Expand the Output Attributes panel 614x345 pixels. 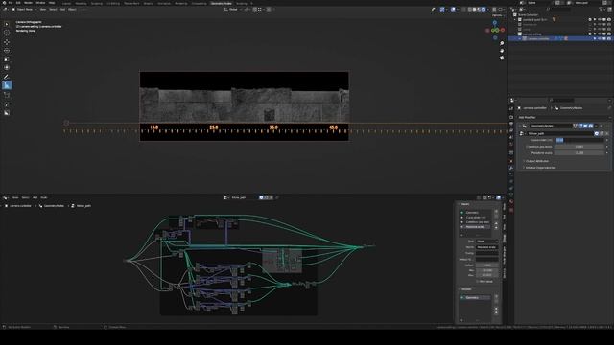pyautogui.click(x=536, y=161)
